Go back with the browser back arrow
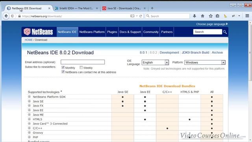The width and height of the screenshot is (252, 142). tap(6, 16)
